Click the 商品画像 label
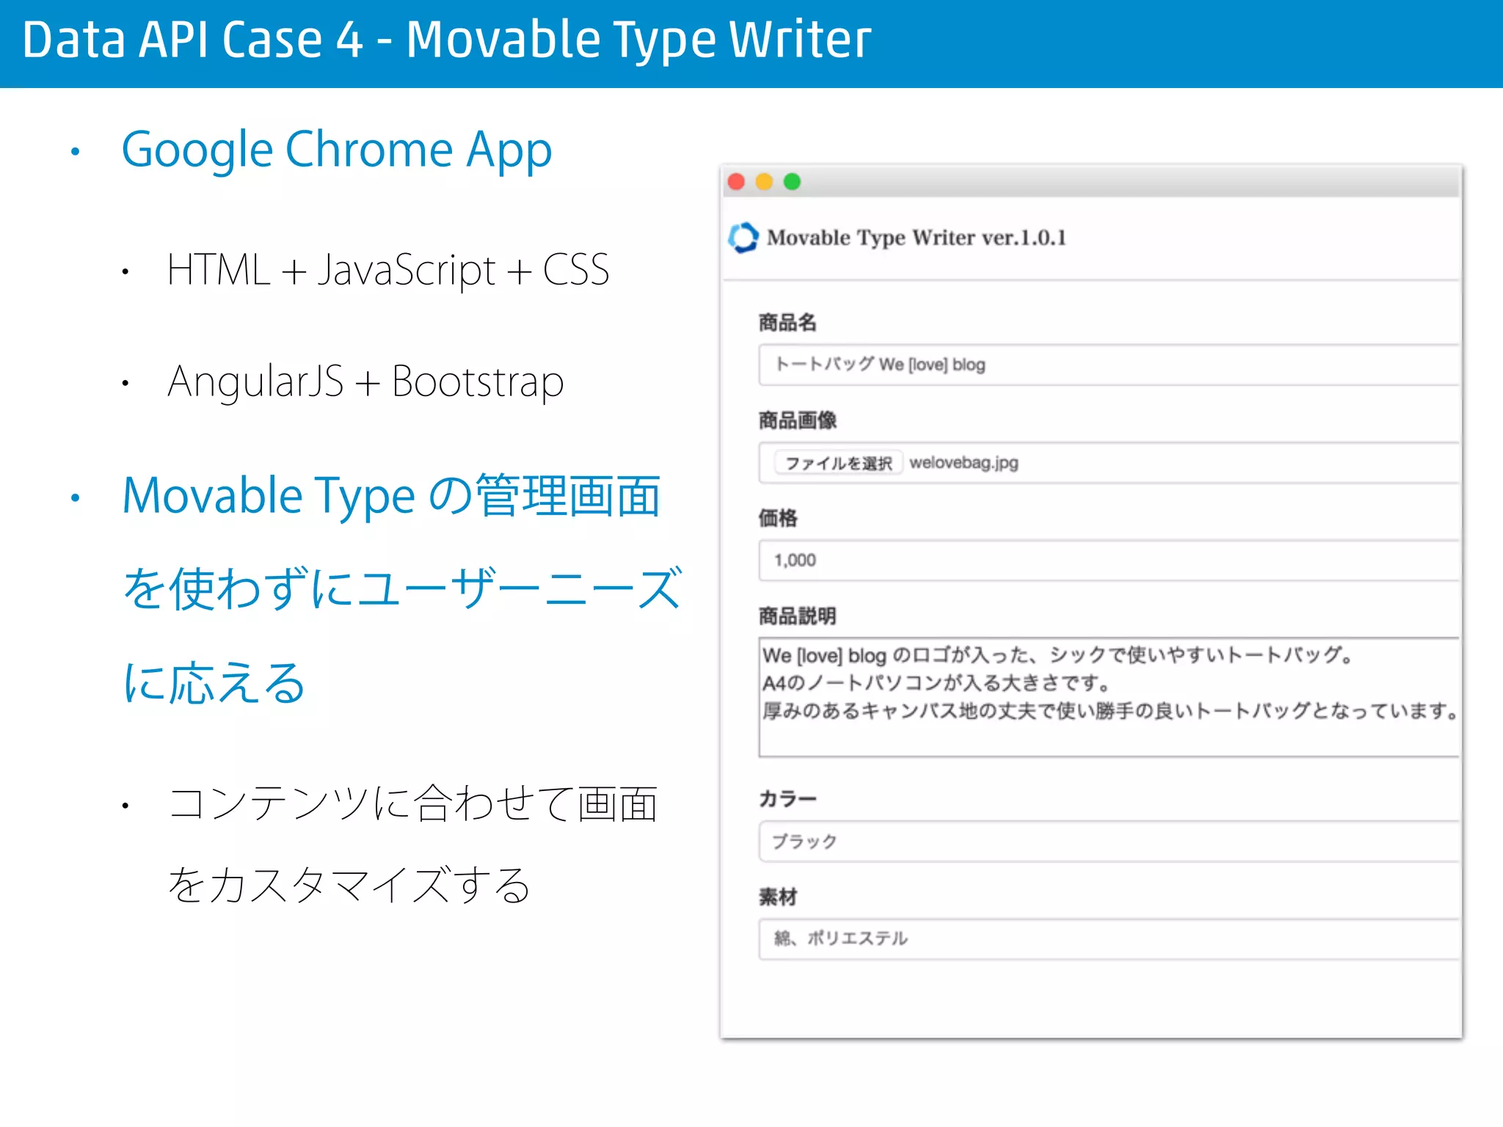 [798, 420]
